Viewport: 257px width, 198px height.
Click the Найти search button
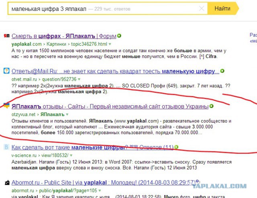[222, 8]
